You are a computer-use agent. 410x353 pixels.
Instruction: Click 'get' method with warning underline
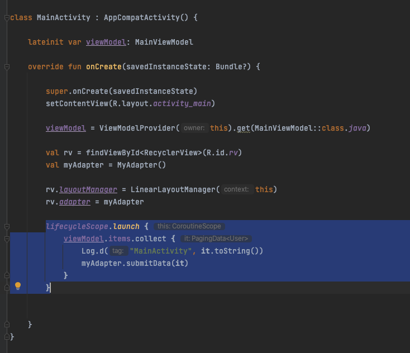[244, 128]
